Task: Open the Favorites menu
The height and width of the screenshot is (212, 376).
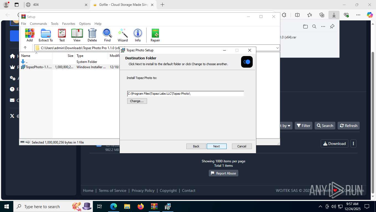Action: (69, 24)
